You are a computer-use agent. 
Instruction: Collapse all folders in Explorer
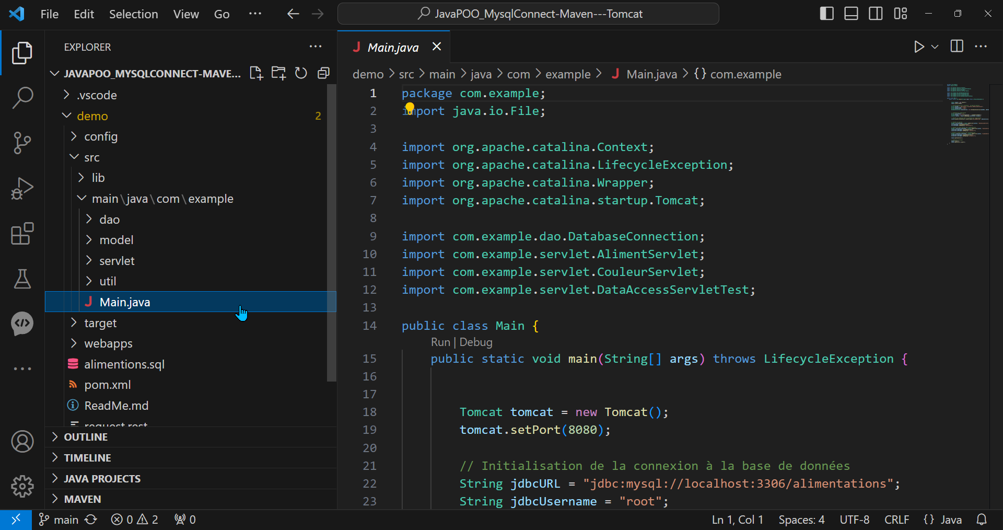point(323,73)
